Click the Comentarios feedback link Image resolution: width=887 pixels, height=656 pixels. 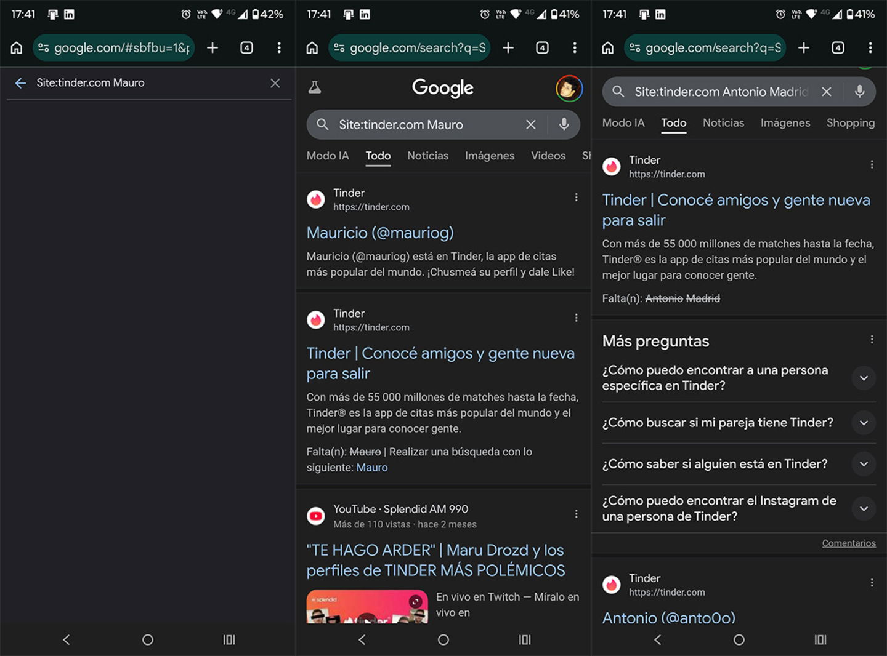[848, 543]
